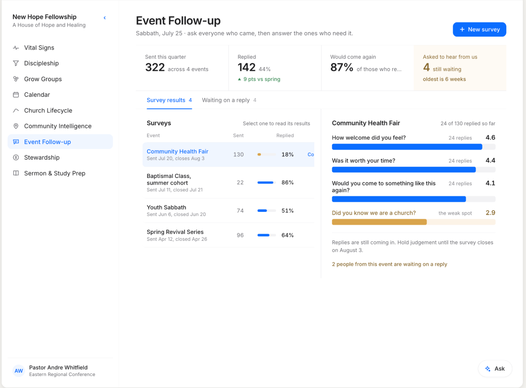Click the Pastor Andre Whitfield profile
Viewport: 526px width, 388px height.
(60, 371)
